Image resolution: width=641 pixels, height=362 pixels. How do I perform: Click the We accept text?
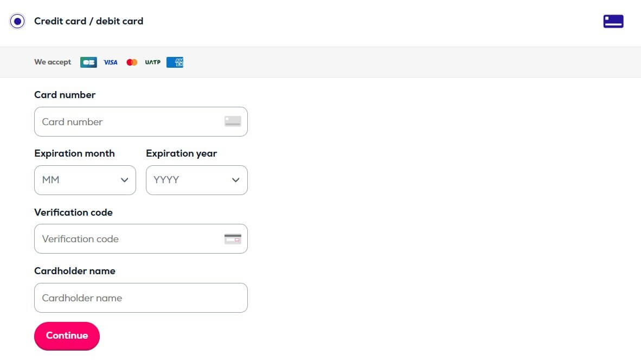(53, 62)
